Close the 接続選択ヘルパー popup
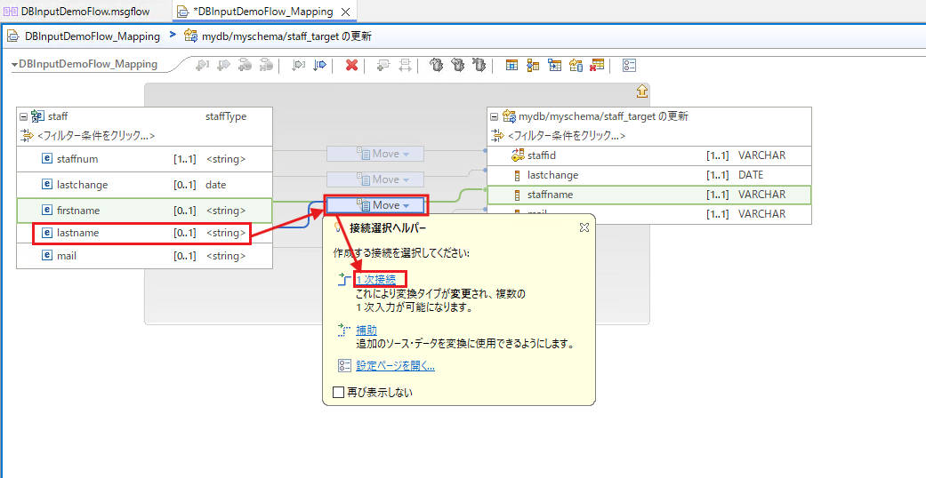 tap(584, 227)
